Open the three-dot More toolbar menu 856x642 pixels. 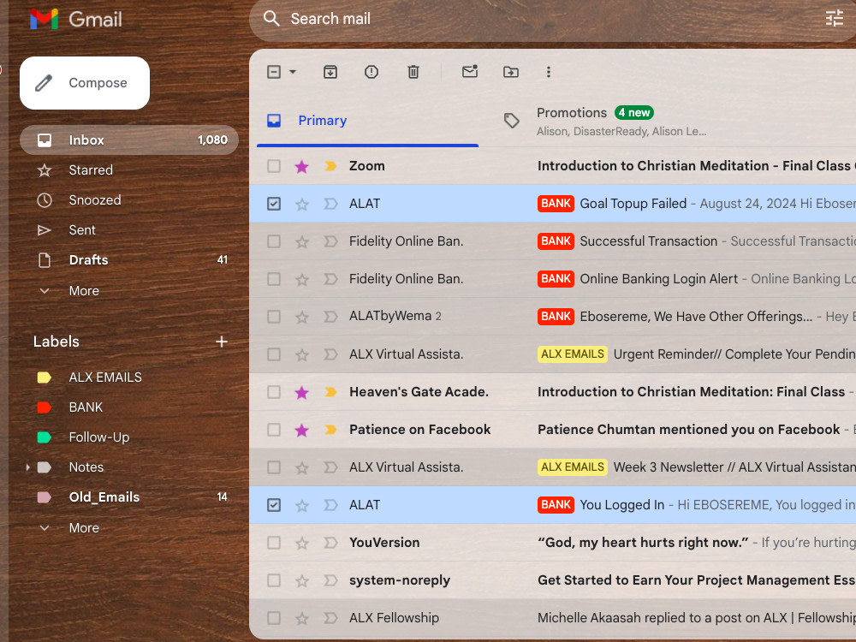point(549,72)
